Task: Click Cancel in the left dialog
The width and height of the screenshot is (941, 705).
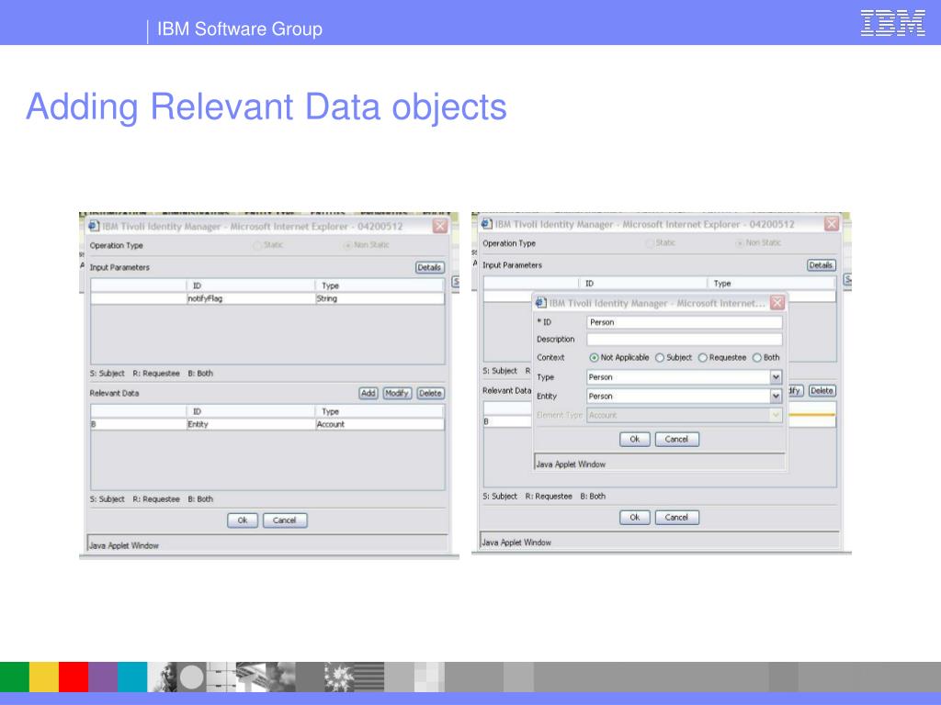Action: pos(285,520)
